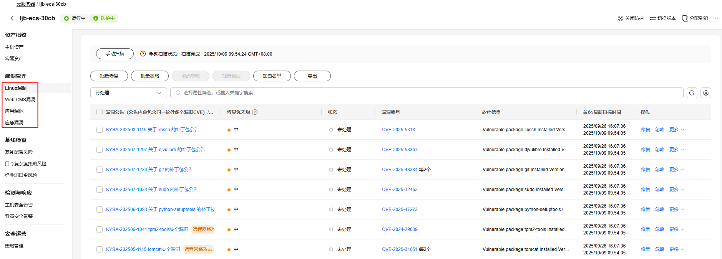Click the refresh icon next to search bar
This screenshot has height=259, width=722.
tap(692, 93)
